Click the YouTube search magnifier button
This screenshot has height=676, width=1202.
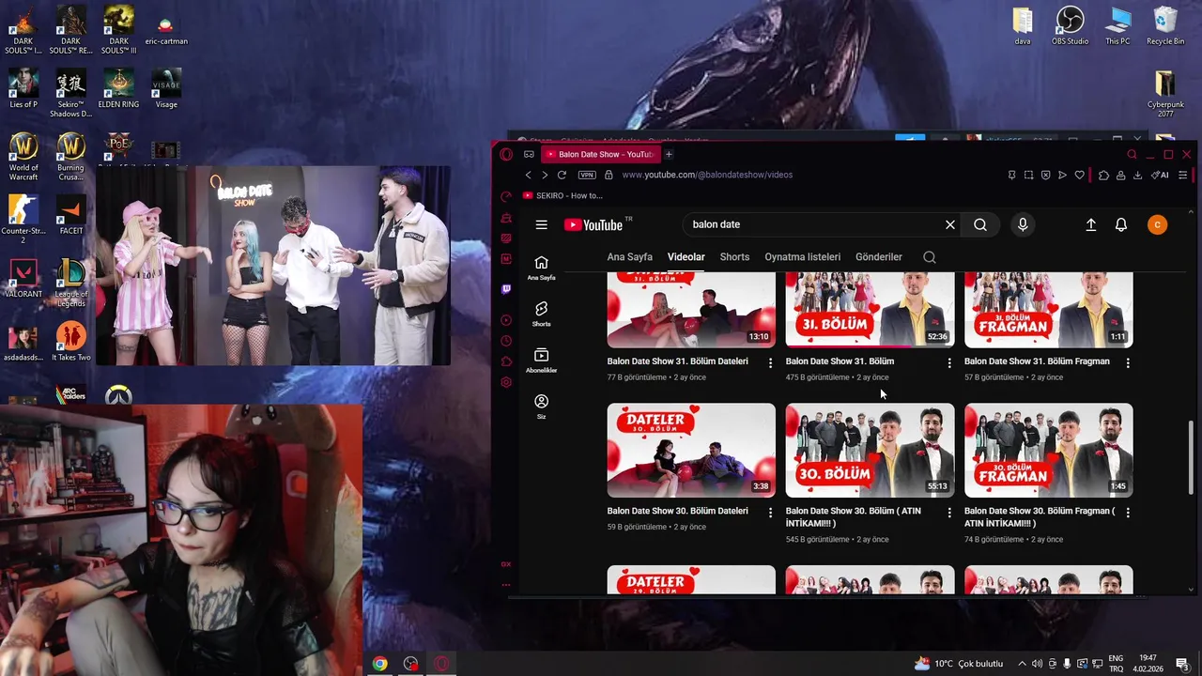(980, 224)
